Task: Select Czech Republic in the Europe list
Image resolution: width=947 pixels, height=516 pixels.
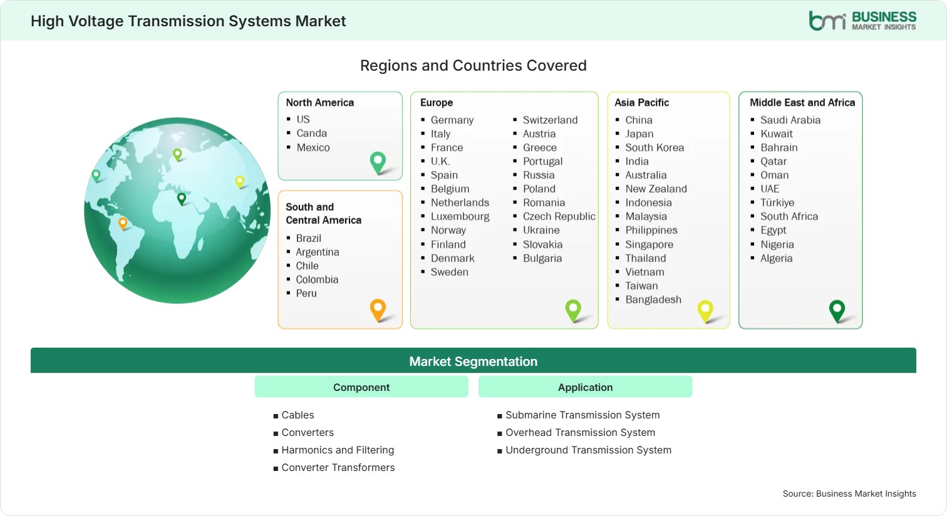Action: point(559,216)
